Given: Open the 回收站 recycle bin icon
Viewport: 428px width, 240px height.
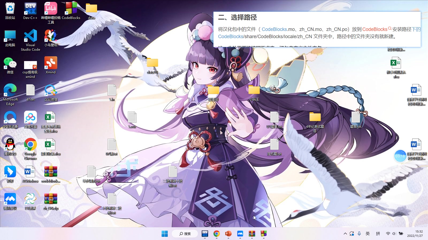Looking at the screenshot, I should 10,11.
